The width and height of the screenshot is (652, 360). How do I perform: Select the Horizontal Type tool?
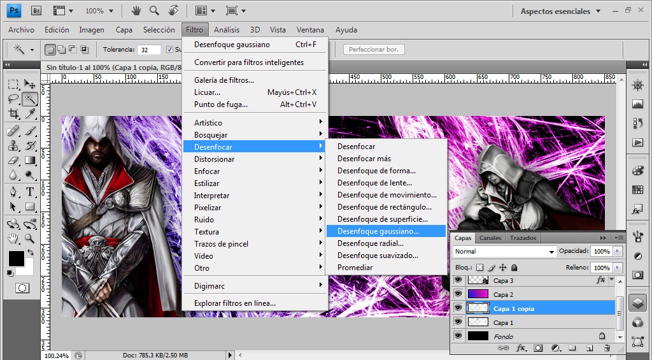pyautogui.click(x=29, y=192)
